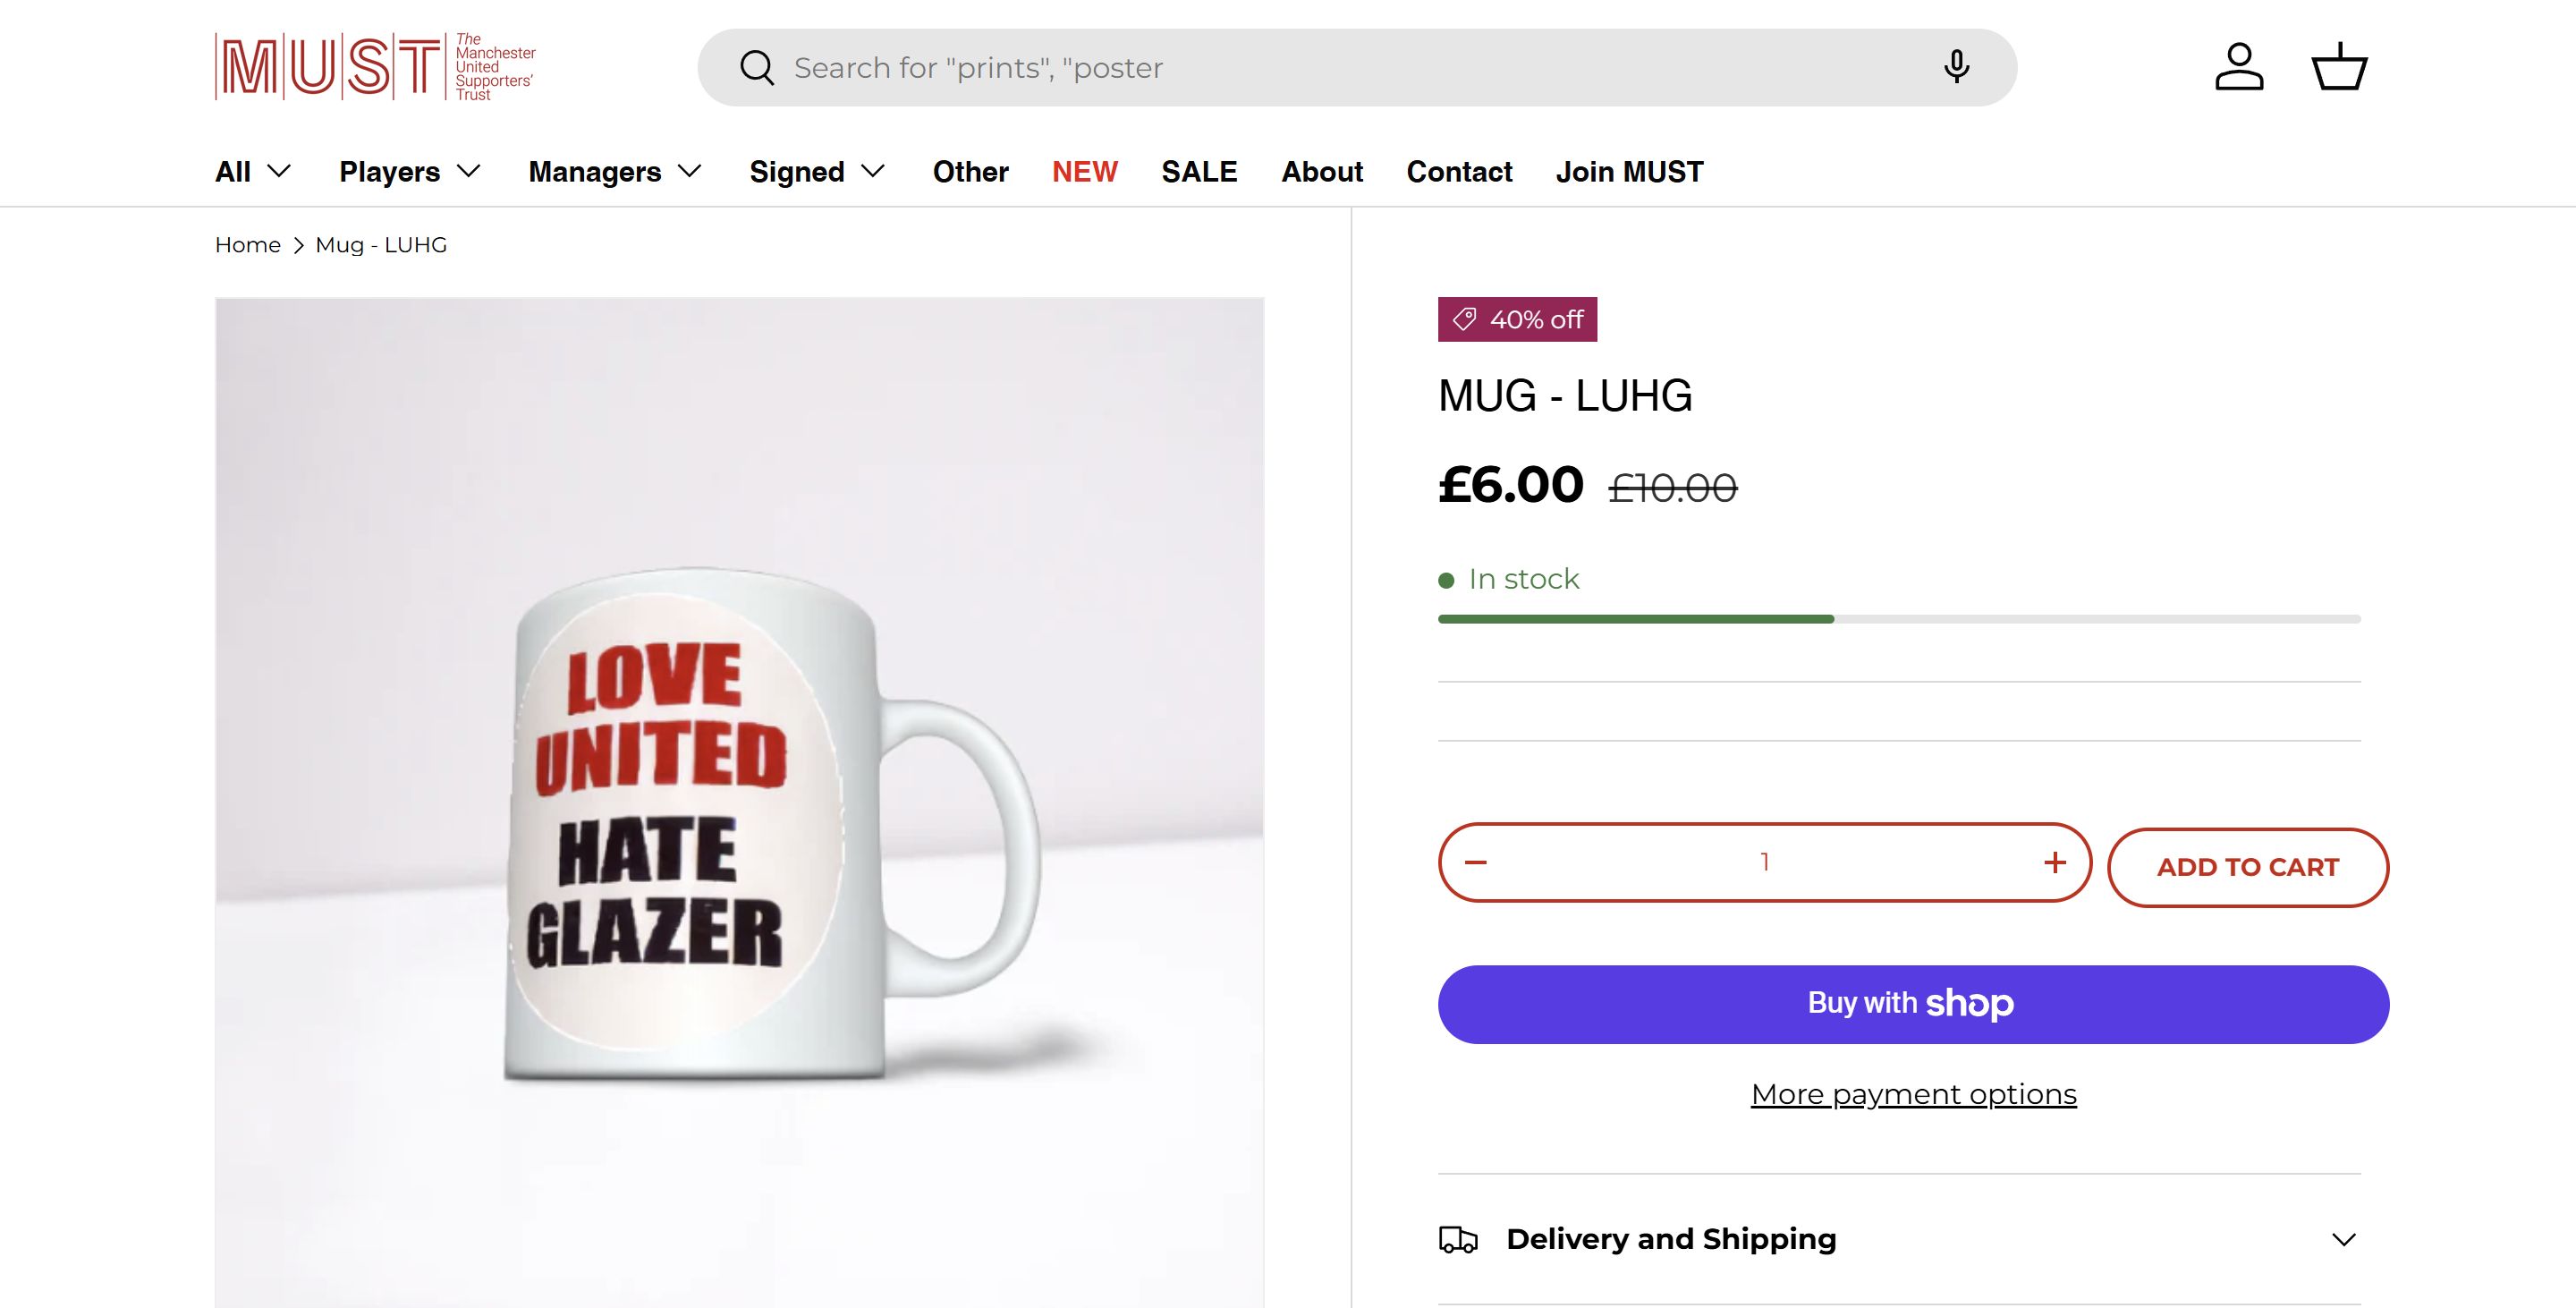Open the Players dropdown menu

410,172
